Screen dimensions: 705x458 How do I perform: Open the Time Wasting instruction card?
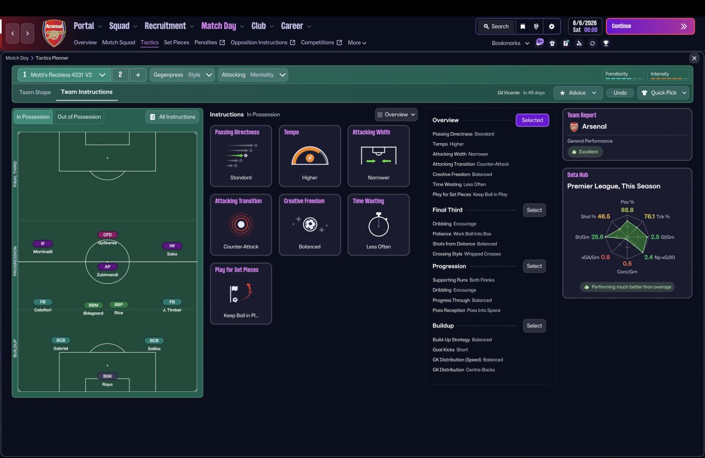378,225
